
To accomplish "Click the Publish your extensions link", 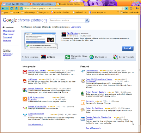I will 8,54.
